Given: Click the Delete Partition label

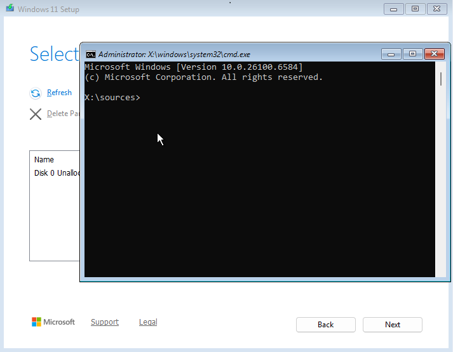Looking at the screenshot, I should pyautogui.click(x=64, y=114).
